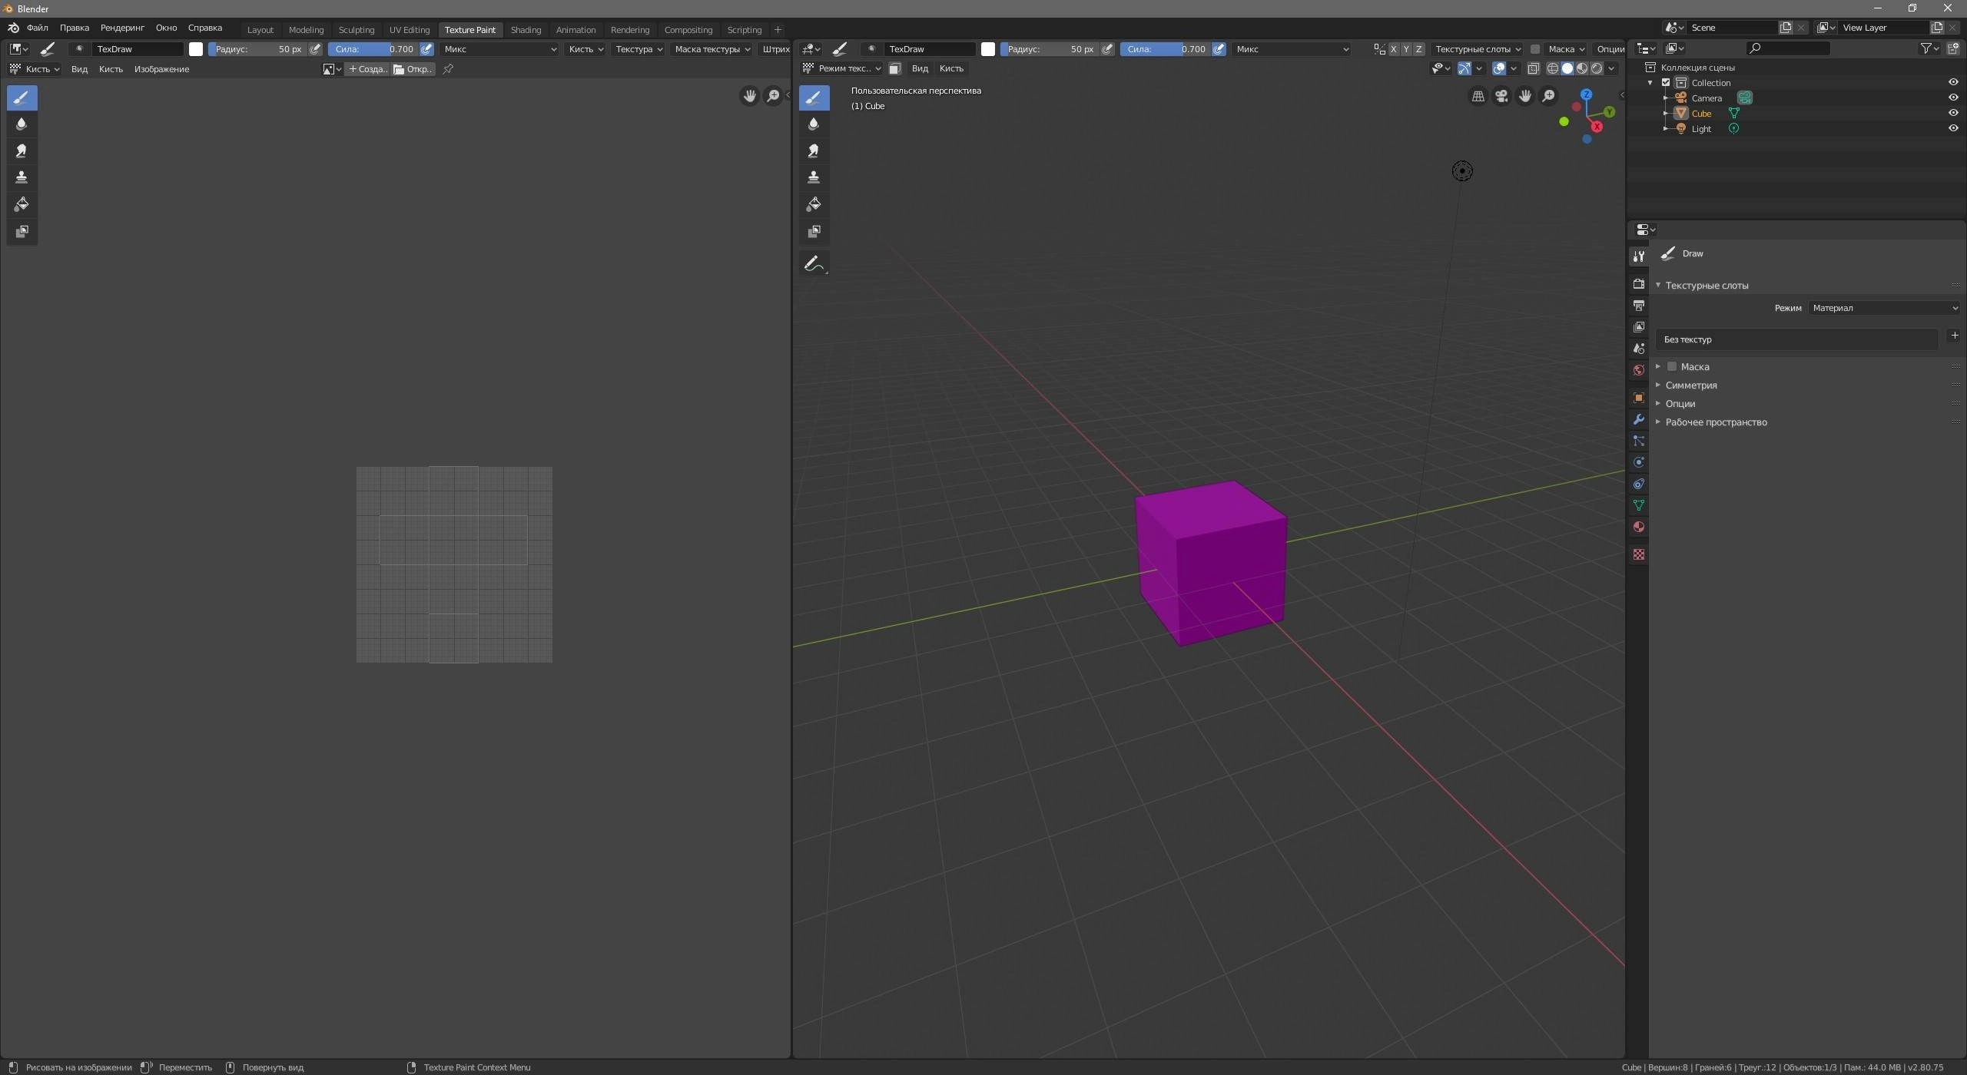Open the Modifiers wrench properties tab
The width and height of the screenshot is (1967, 1075).
(x=1638, y=419)
